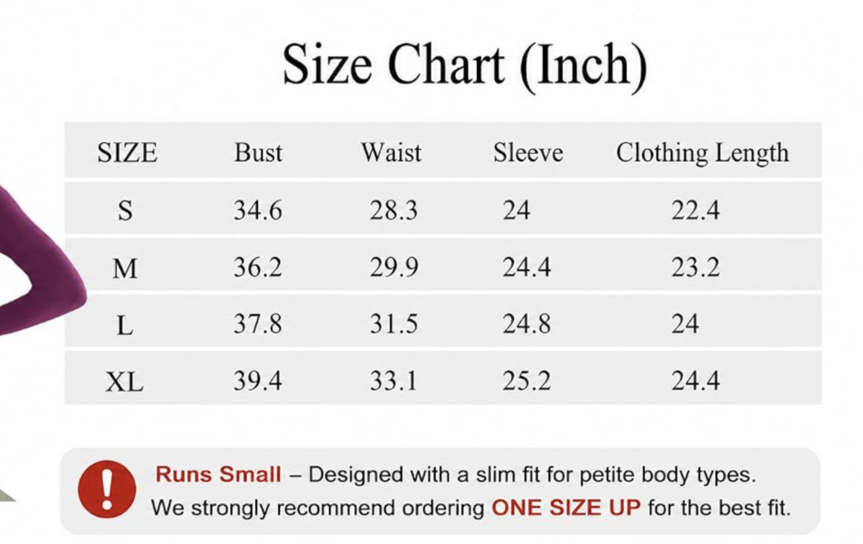Click the L size row label
Viewport: 863px width, 544px height.
125,325
